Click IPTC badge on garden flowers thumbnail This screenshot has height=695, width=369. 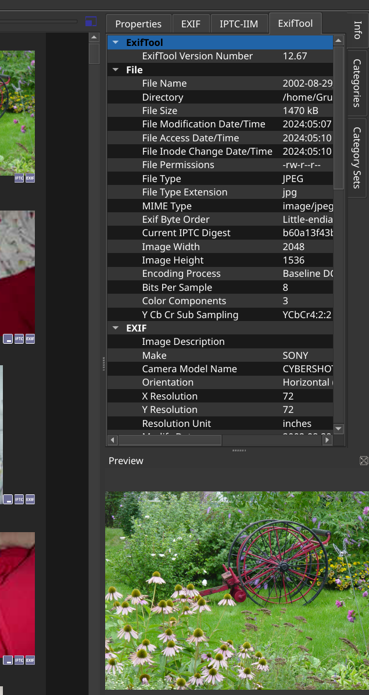click(x=19, y=178)
